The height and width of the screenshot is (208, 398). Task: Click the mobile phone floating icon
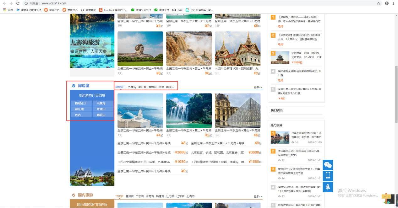[x=328, y=176]
